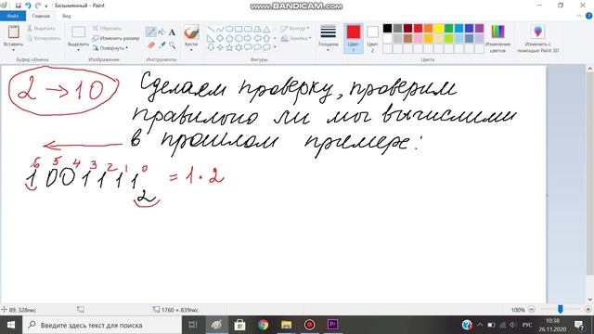Click Вырезать (Cut) button
The width and height of the screenshot is (594, 334).
click(x=41, y=29)
